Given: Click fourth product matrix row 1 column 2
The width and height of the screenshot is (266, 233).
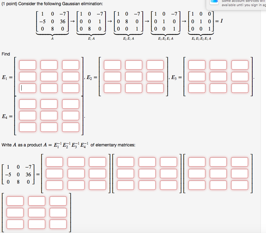Looking at the screenshot, I should click(x=37, y=201).
